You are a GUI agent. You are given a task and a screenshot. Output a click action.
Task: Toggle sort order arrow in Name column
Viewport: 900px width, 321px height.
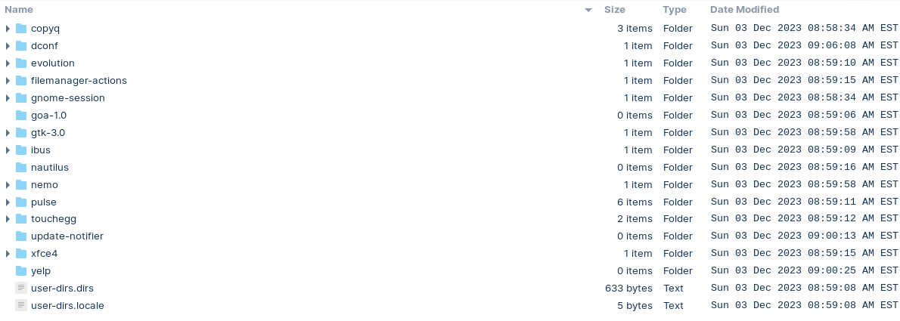coord(588,11)
